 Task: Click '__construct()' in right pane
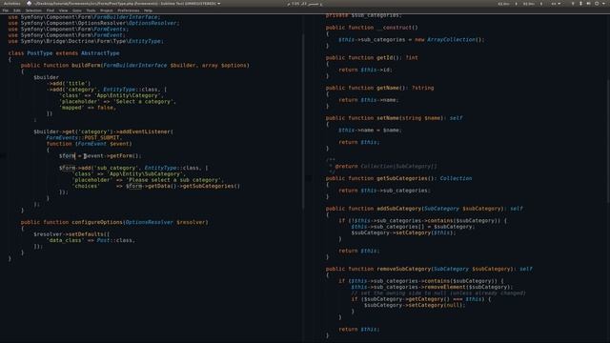coord(396,28)
